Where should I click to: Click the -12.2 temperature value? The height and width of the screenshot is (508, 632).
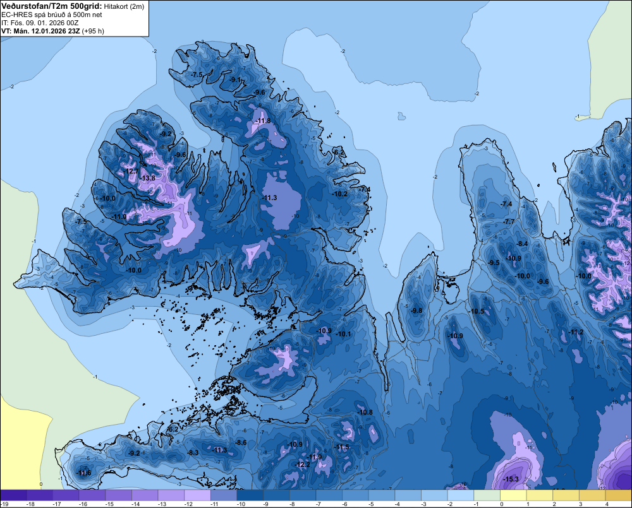[x=303, y=464]
